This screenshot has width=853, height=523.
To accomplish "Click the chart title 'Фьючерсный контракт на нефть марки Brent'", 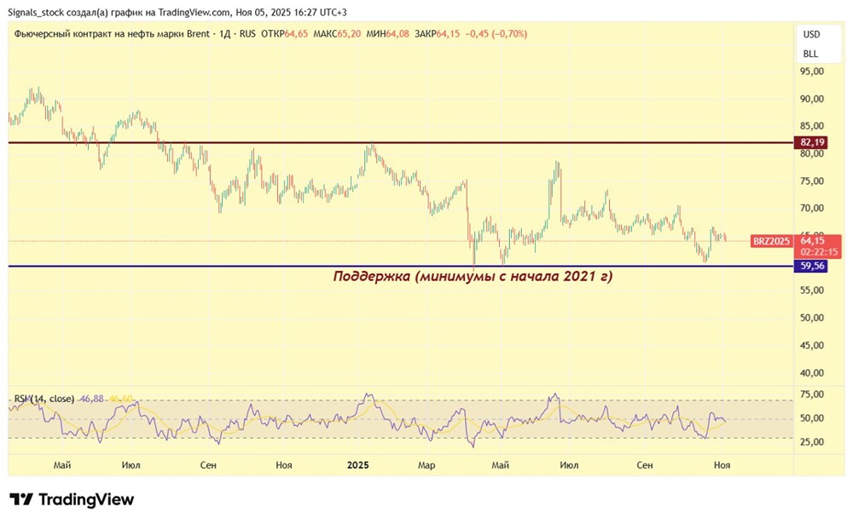I will tap(112, 34).
